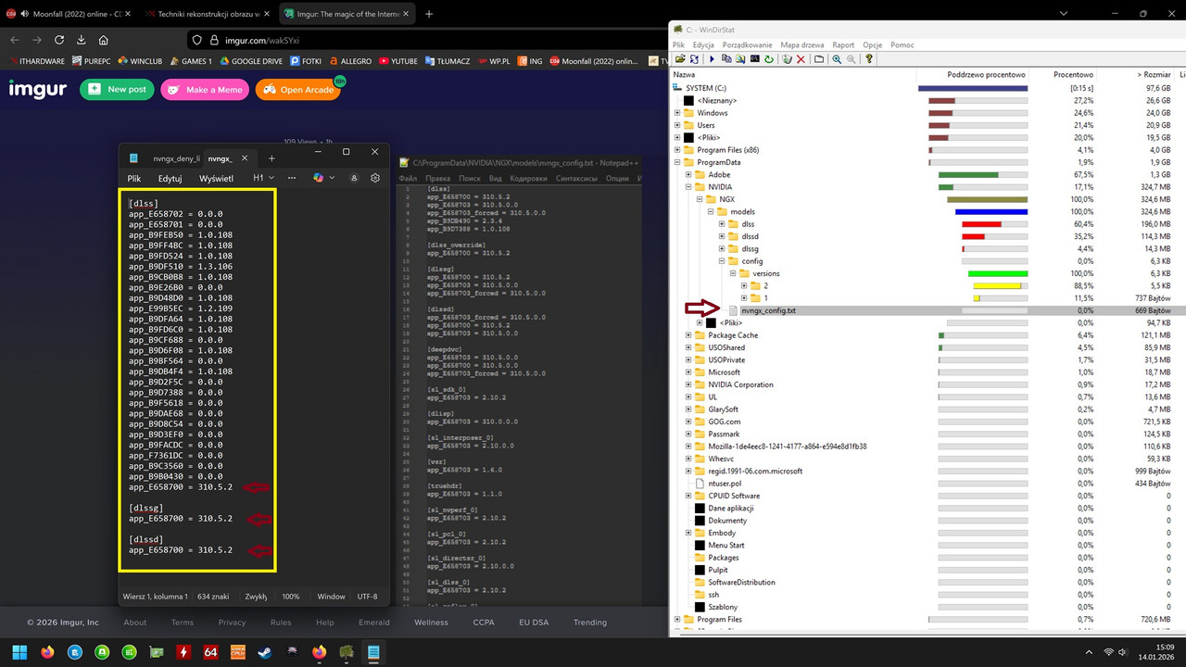Expand the Users folder in WinDirStat tree

pyautogui.click(x=677, y=125)
